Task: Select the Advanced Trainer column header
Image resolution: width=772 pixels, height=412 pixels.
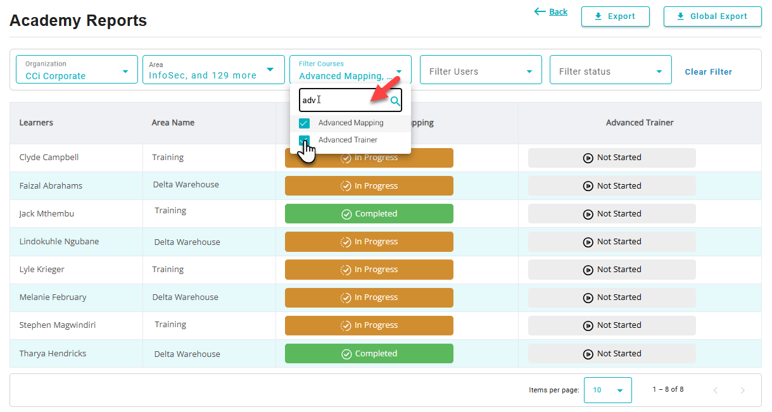Action: [640, 123]
